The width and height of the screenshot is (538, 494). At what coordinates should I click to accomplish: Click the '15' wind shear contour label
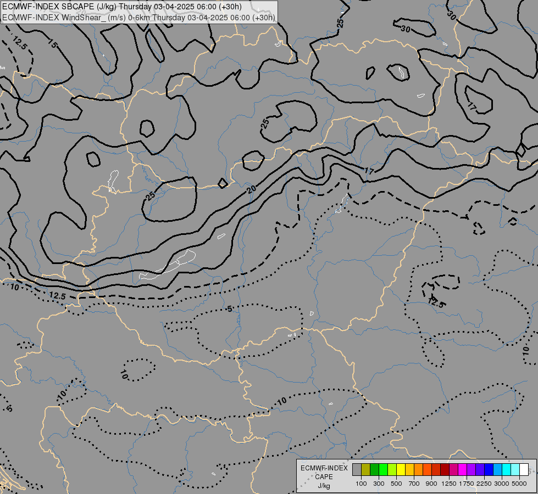53,43
